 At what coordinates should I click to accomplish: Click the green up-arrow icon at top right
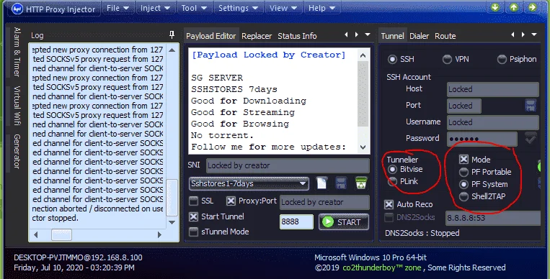(x=514, y=7)
